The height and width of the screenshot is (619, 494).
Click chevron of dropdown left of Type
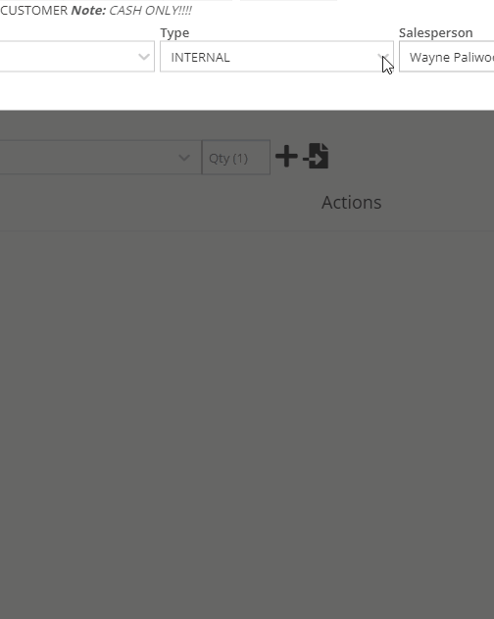(x=144, y=57)
